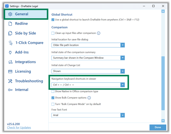The image size is (171, 134).
Task: Expand the comparison summary state dropdown
Action: (88, 58)
